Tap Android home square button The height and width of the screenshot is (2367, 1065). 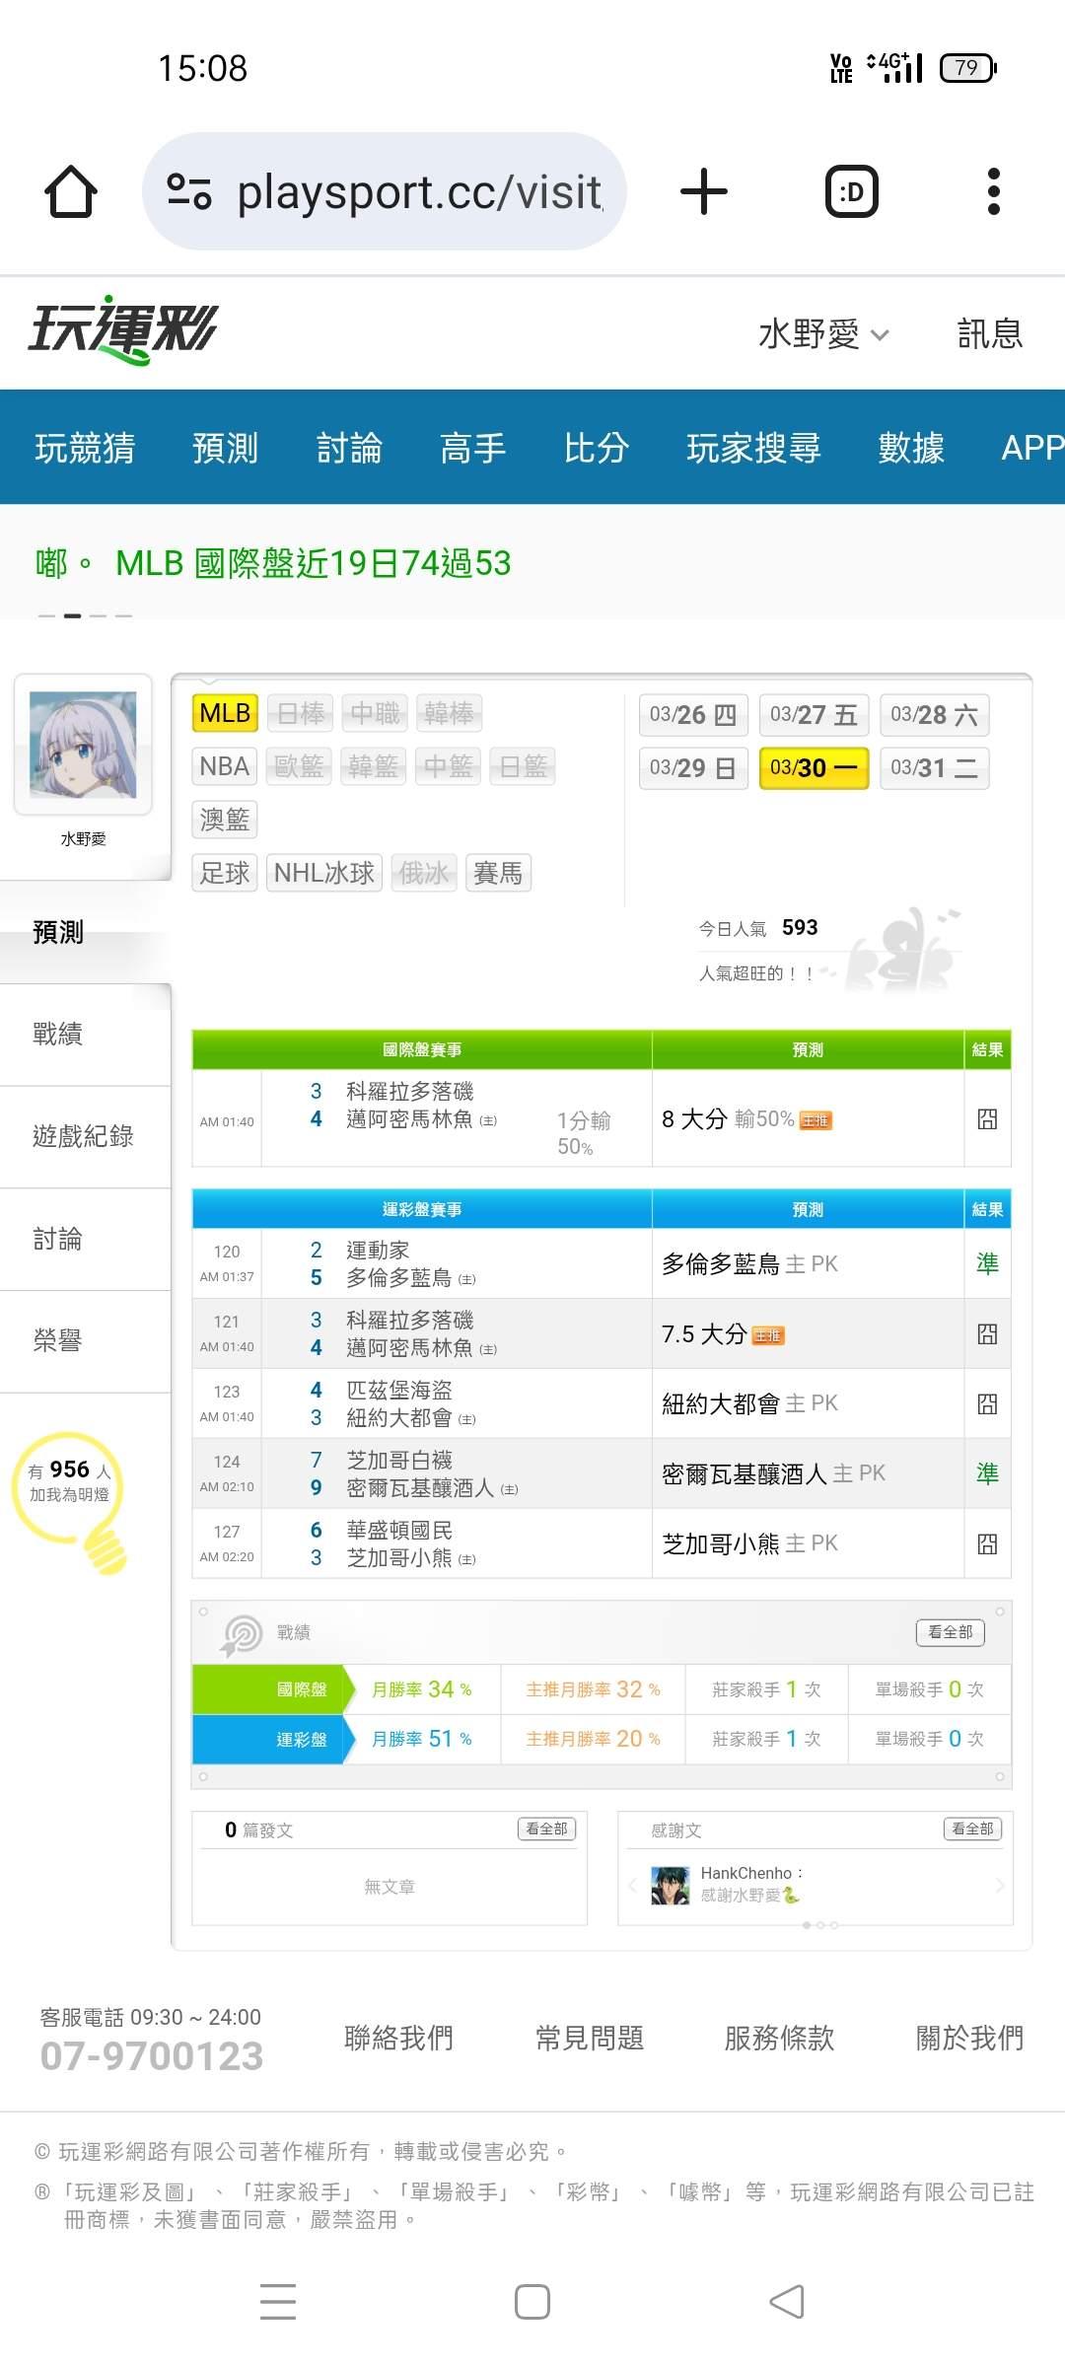click(x=532, y=2302)
